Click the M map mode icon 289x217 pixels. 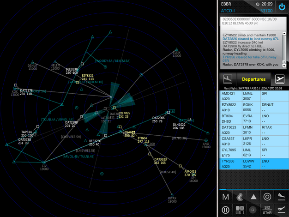[x=226, y=197]
